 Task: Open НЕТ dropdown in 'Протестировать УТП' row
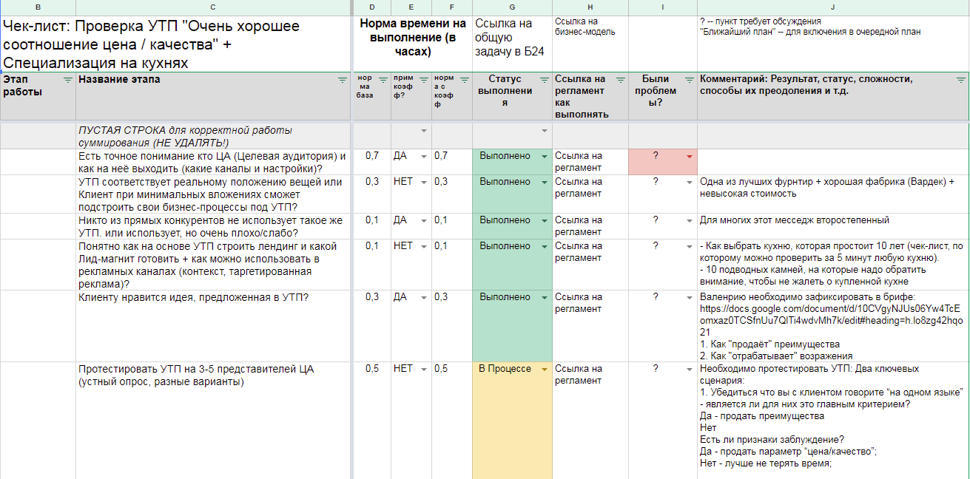coord(424,370)
